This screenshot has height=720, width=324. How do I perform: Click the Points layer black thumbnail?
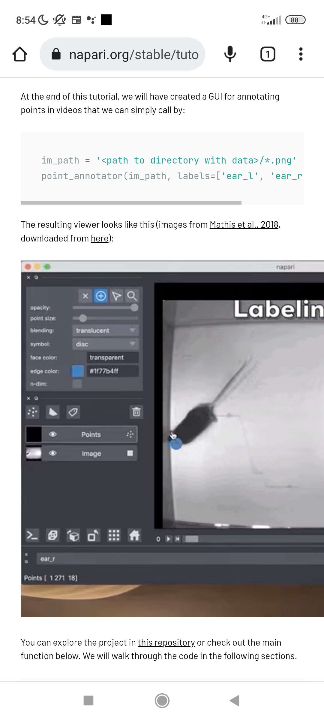(34, 434)
